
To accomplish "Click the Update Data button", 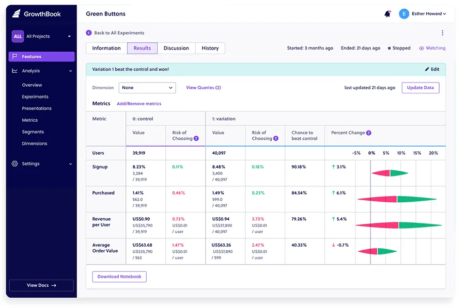I will (420, 88).
